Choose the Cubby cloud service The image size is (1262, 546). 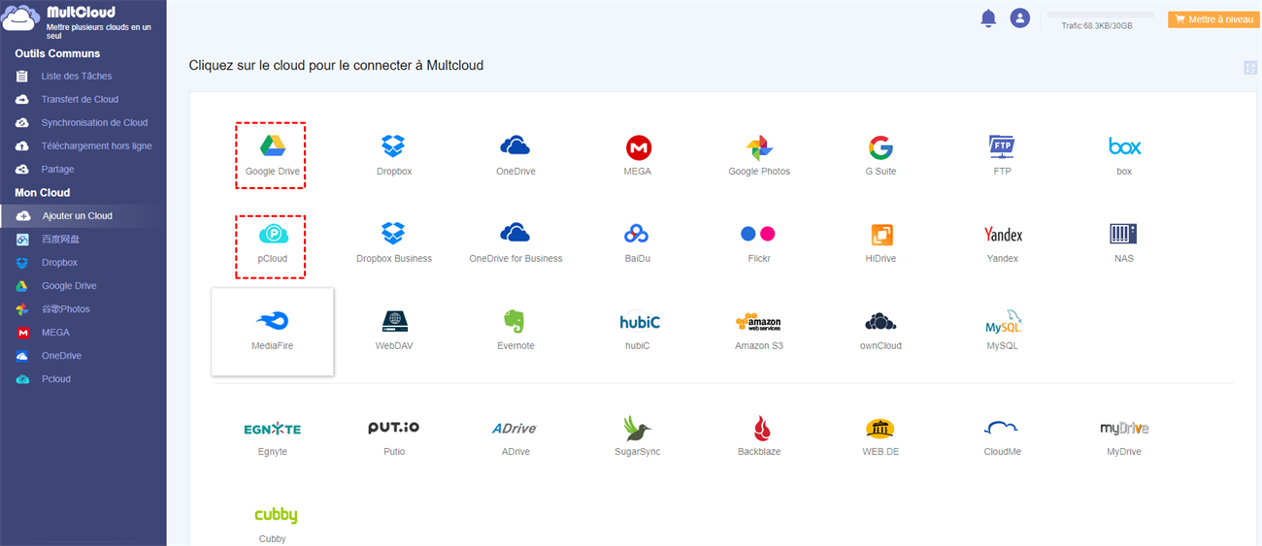coord(275,515)
